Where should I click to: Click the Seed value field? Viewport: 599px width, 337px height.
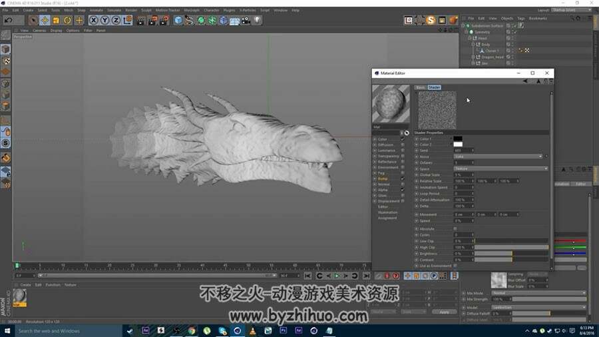tap(464, 151)
